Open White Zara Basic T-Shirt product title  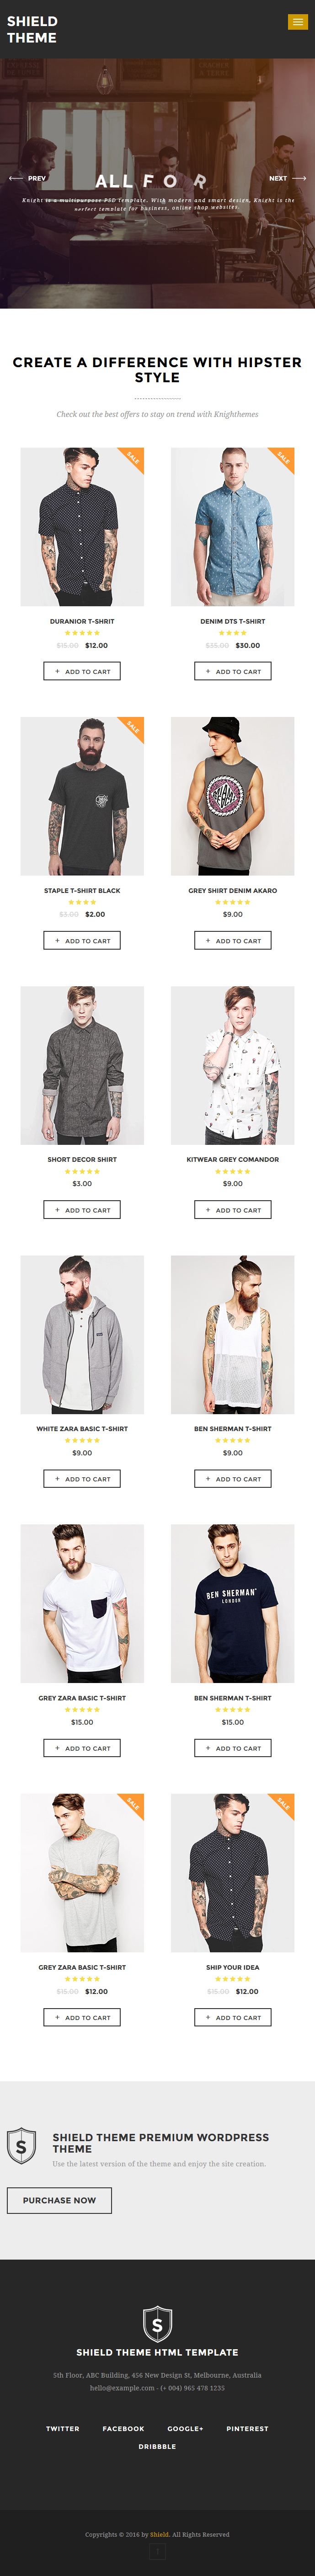click(82, 1428)
